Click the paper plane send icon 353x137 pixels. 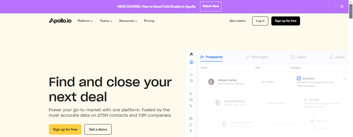coord(191,94)
